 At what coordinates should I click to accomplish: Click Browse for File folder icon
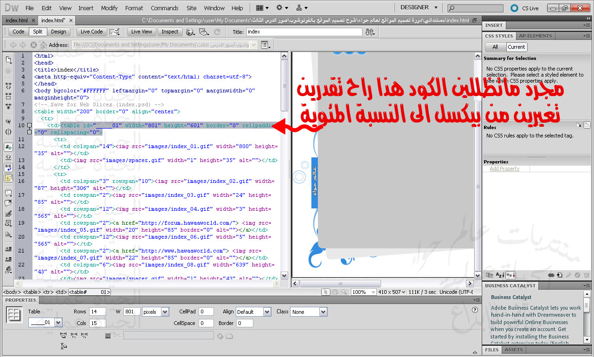229,336
